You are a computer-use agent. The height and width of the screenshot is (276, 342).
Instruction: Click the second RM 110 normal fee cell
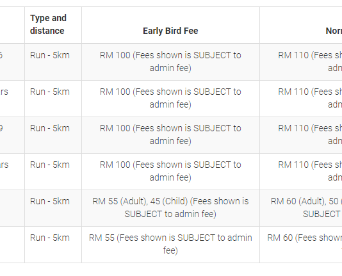pos(301,99)
